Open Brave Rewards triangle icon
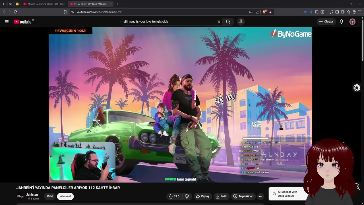Screen dimensions: 364x205 coord(270,12)
